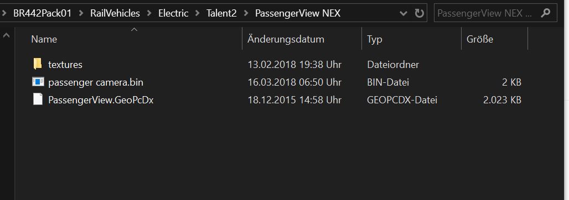Select the PassengerView.GeoPcDx file icon
This screenshot has height=200, width=569.
38,99
